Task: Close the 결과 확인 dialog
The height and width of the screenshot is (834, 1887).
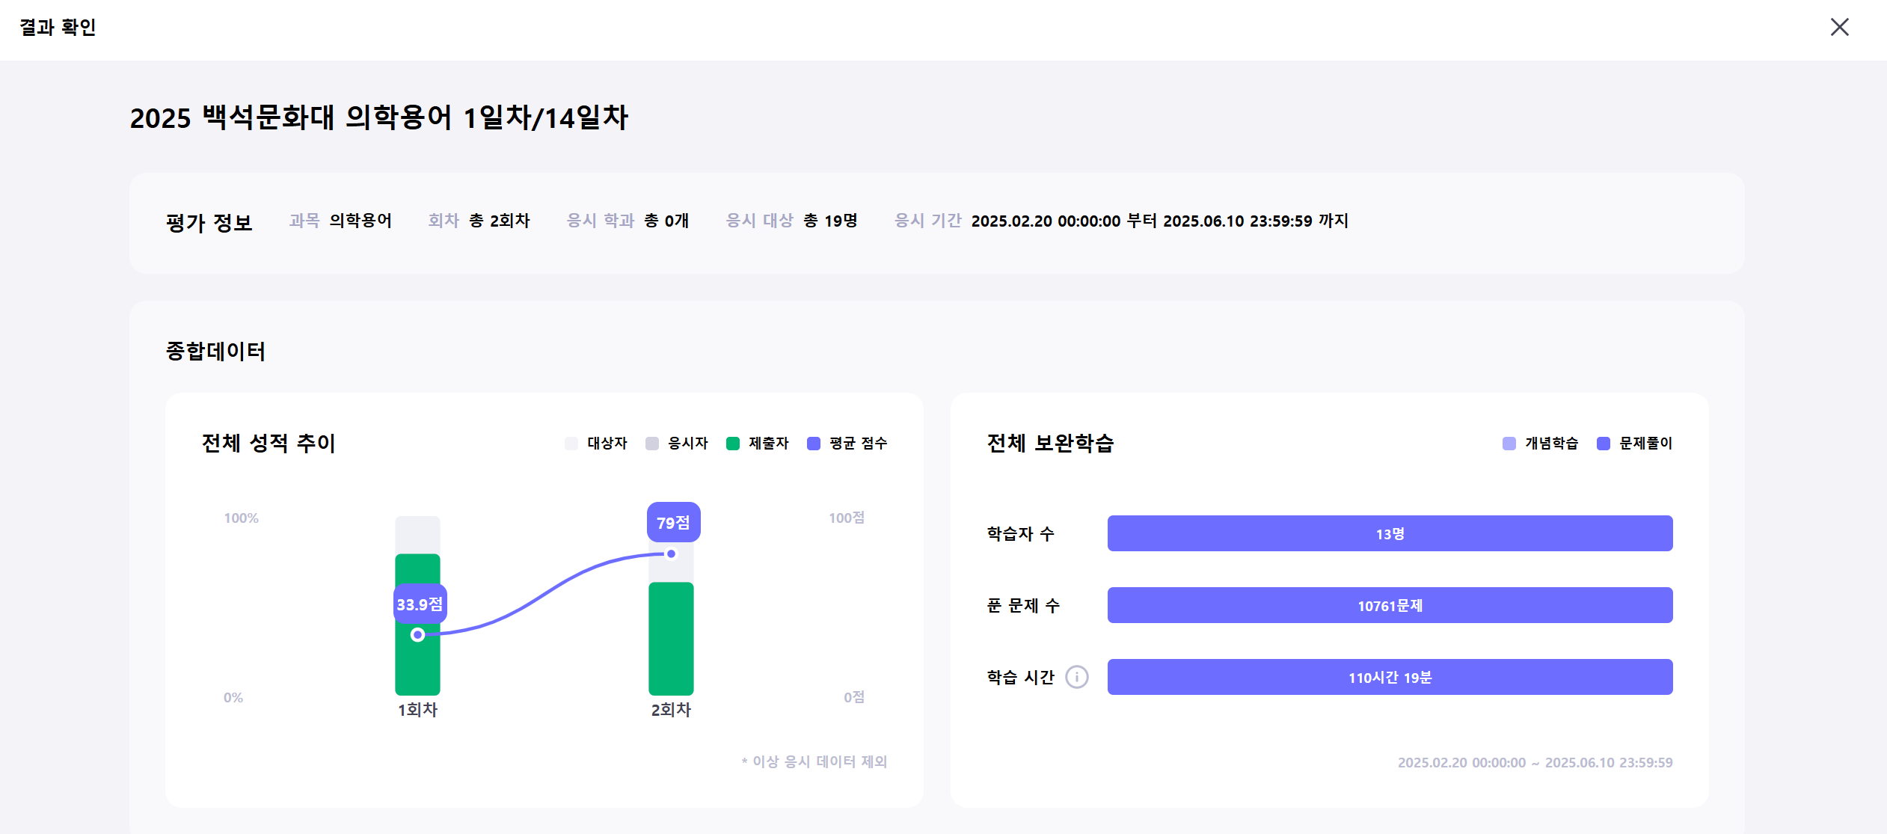Action: (1839, 28)
